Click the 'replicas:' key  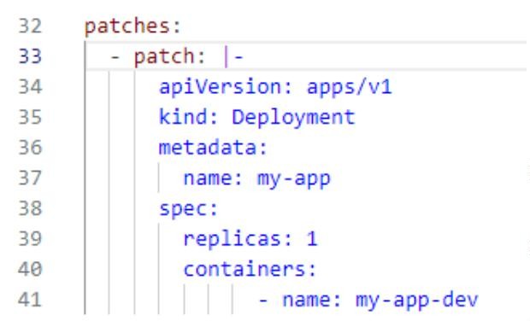pos(238,239)
